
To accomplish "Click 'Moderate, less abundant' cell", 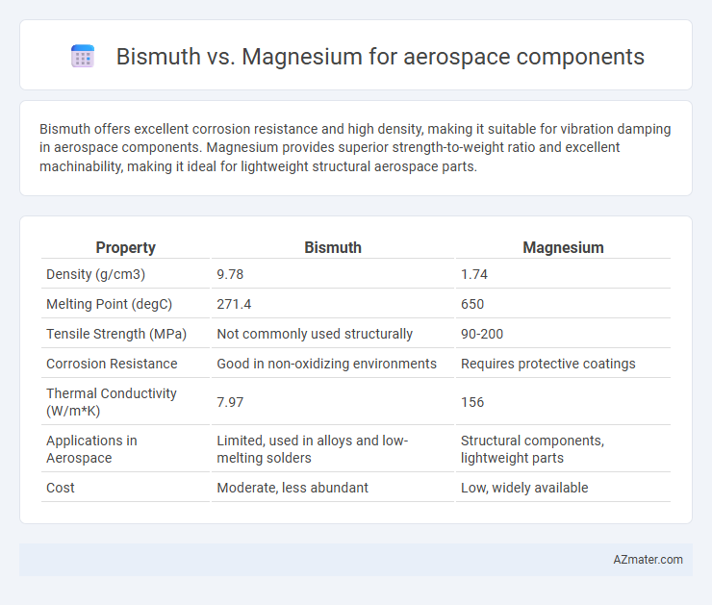I will point(292,488).
